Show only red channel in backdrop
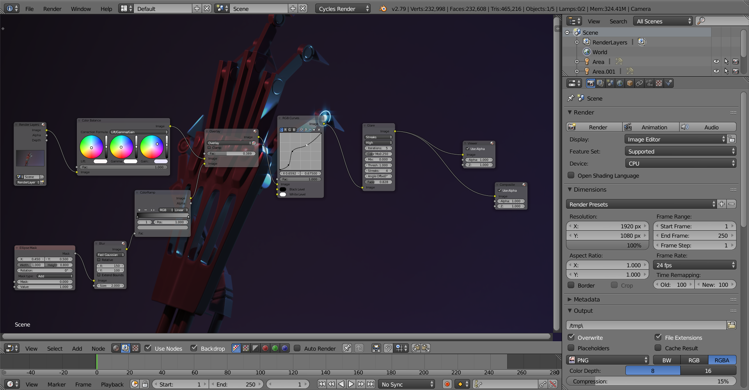This screenshot has height=390, width=749. [x=265, y=348]
